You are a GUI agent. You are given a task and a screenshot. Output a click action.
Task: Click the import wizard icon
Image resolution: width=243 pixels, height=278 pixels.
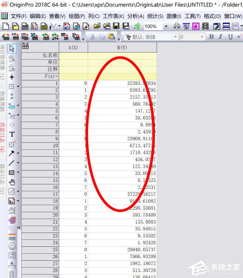click(6, 37)
